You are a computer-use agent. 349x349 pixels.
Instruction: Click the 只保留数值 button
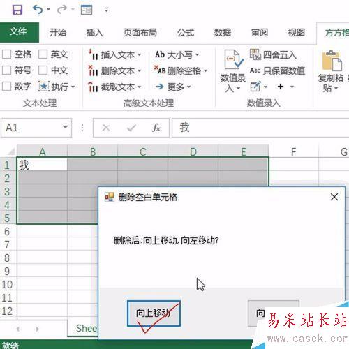pyautogui.click(x=277, y=70)
